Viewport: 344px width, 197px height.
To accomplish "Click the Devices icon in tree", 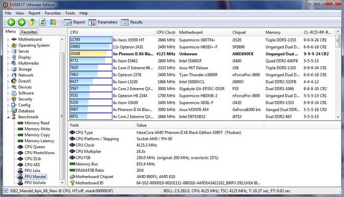I will click(x=14, y=87).
